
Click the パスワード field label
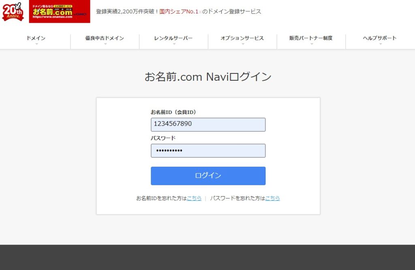163,138
